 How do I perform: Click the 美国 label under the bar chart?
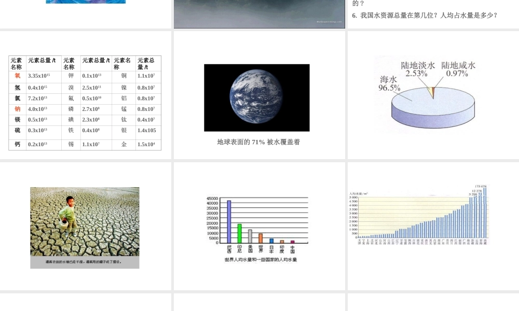[x=250, y=249]
